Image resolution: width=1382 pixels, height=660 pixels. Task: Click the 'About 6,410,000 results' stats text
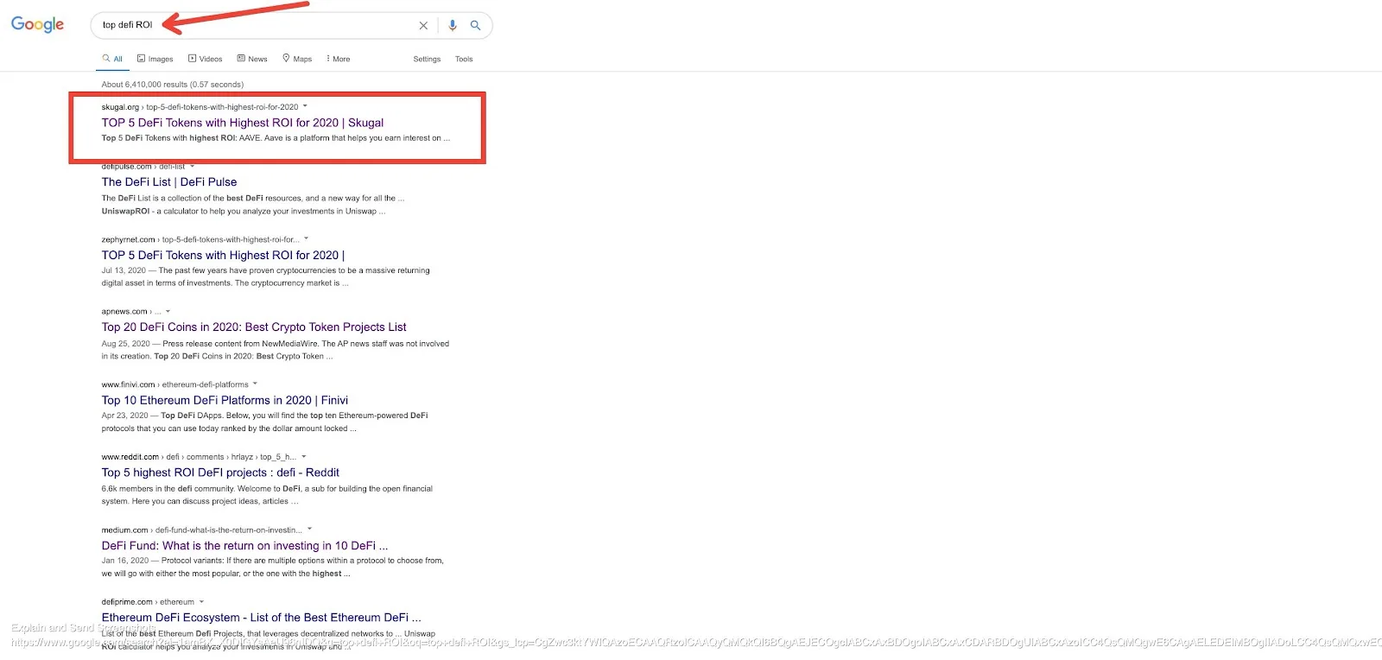(173, 85)
